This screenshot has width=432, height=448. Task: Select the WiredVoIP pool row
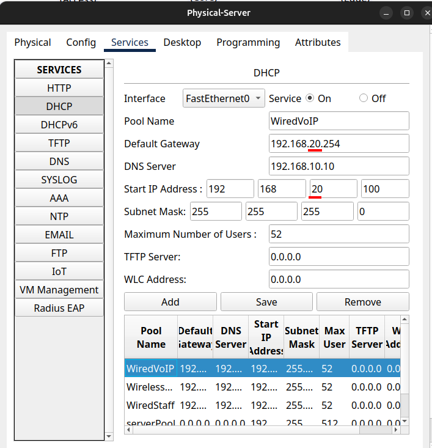point(262,369)
